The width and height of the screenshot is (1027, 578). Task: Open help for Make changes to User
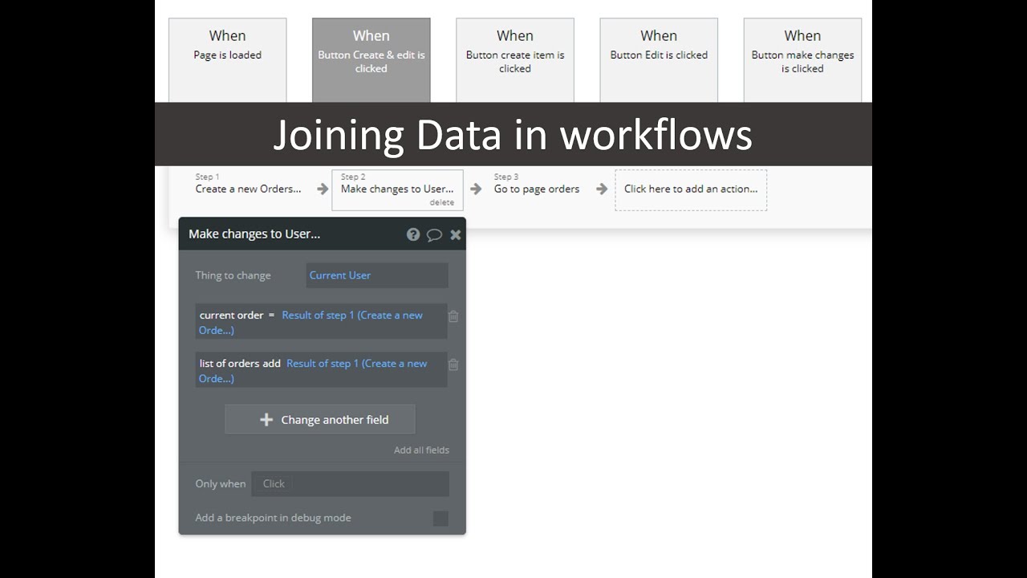click(x=413, y=234)
